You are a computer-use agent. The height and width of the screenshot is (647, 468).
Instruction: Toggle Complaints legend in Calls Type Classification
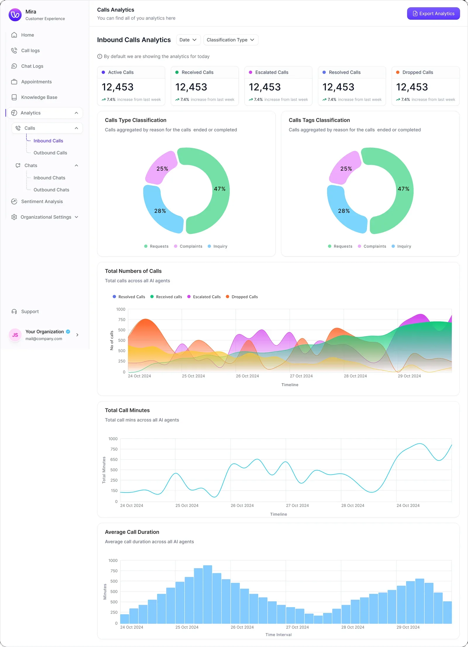click(188, 246)
